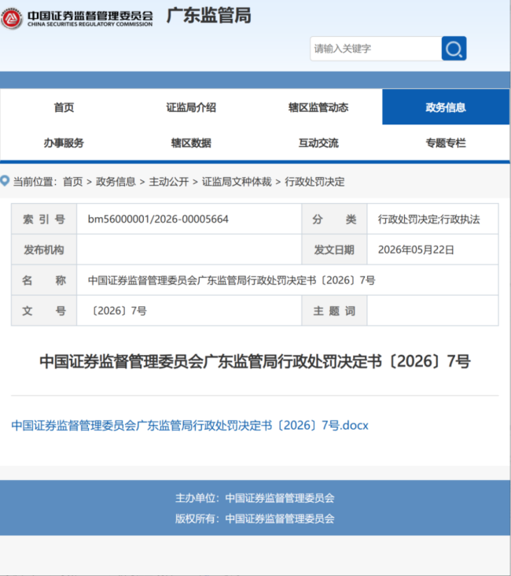
Task: Go to 证监局文种体裁 in the breadcrumb
Action: coord(237,182)
